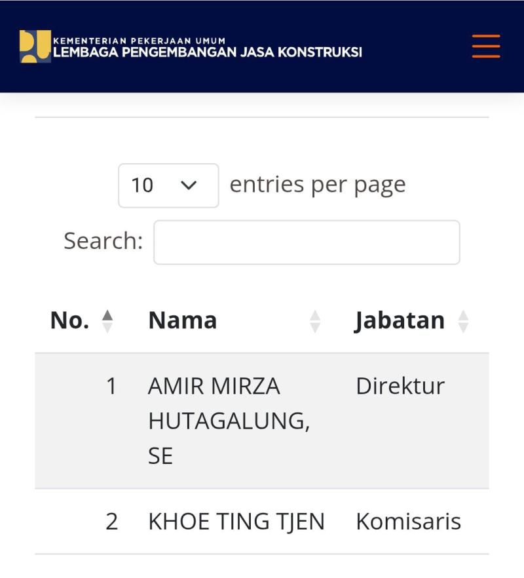The width and height of the screenshot is (524, 578).
Task: Open the entries per page dropdown
Action: click(168, 185)
